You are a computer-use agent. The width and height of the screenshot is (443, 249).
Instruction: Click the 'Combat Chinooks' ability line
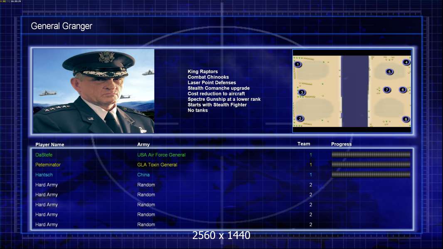pos(208,77)
